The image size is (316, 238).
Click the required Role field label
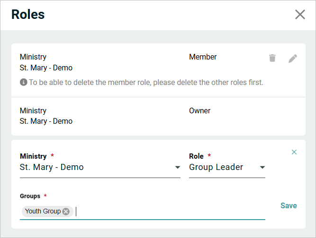[x=196, y=156]
